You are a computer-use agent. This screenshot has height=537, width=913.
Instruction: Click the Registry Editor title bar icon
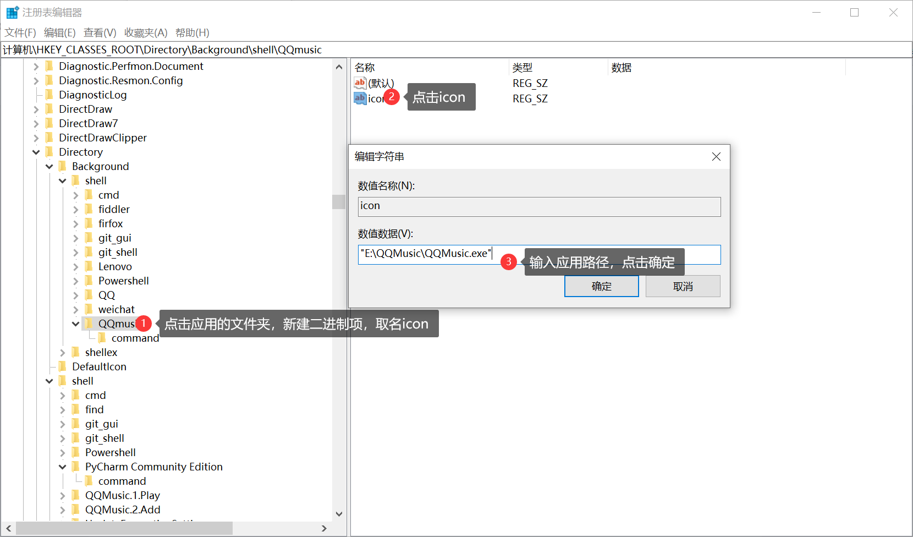click(x=12, y=12)
